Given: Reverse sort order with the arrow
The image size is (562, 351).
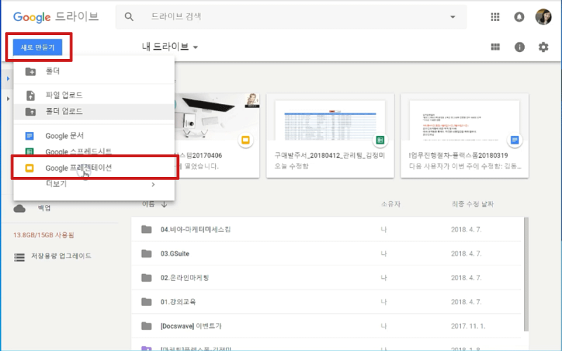Looking at the screenshot, I should coord(164,204).
